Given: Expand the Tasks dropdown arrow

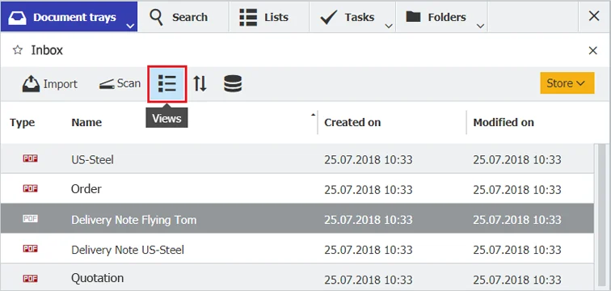Looking at the screenshot, I should 389,26.
